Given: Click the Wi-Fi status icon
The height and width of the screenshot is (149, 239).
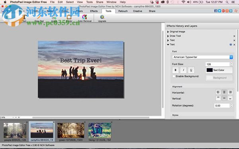Looking at the screenshot, I should (x=183, y=2).
